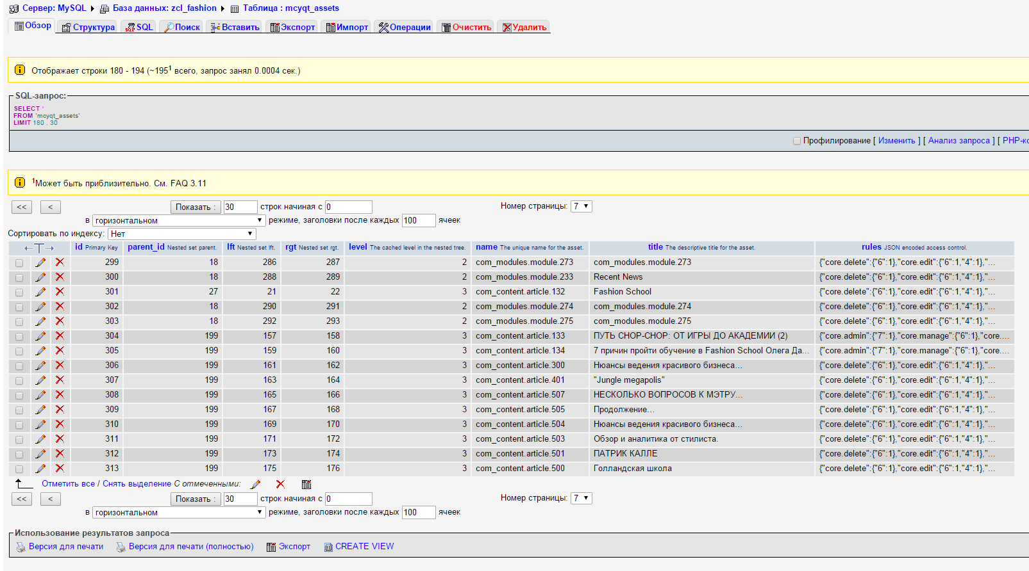Sort by the title column header

[x=655, y=246]
